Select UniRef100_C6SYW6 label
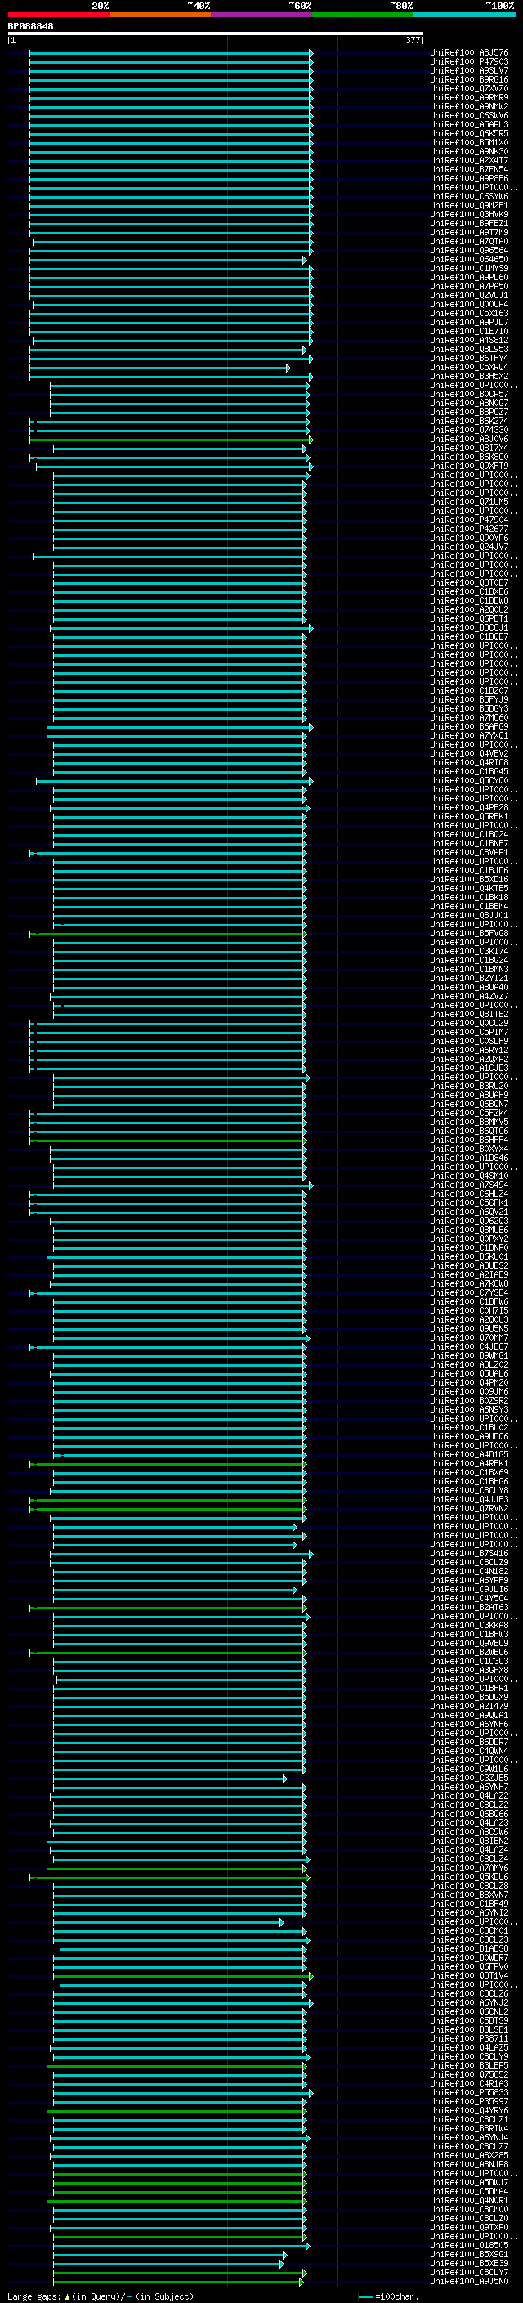 (469, 197)
